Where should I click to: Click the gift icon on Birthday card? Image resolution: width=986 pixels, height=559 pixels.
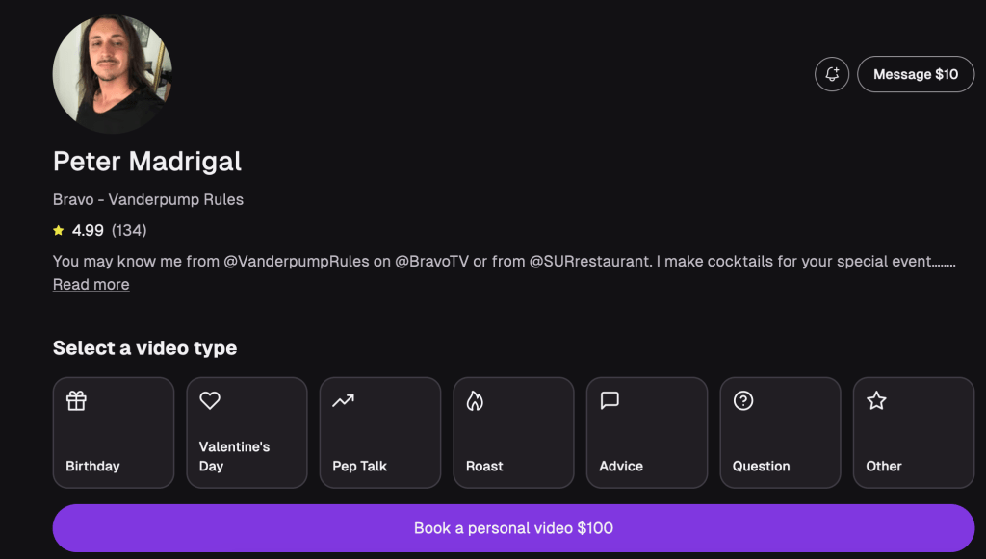76,401
